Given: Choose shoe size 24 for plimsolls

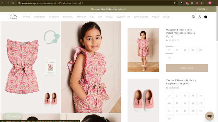Looking at the screenshot, I should [193, 96].
